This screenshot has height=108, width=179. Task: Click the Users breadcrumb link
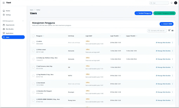tap(32, 10)
